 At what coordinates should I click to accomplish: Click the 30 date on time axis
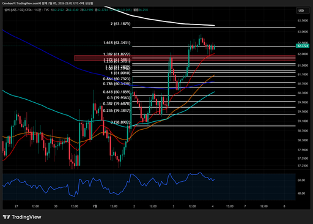click(x=56, y=206)
